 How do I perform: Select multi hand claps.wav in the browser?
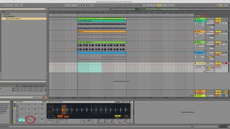click(x=24, y=19)
